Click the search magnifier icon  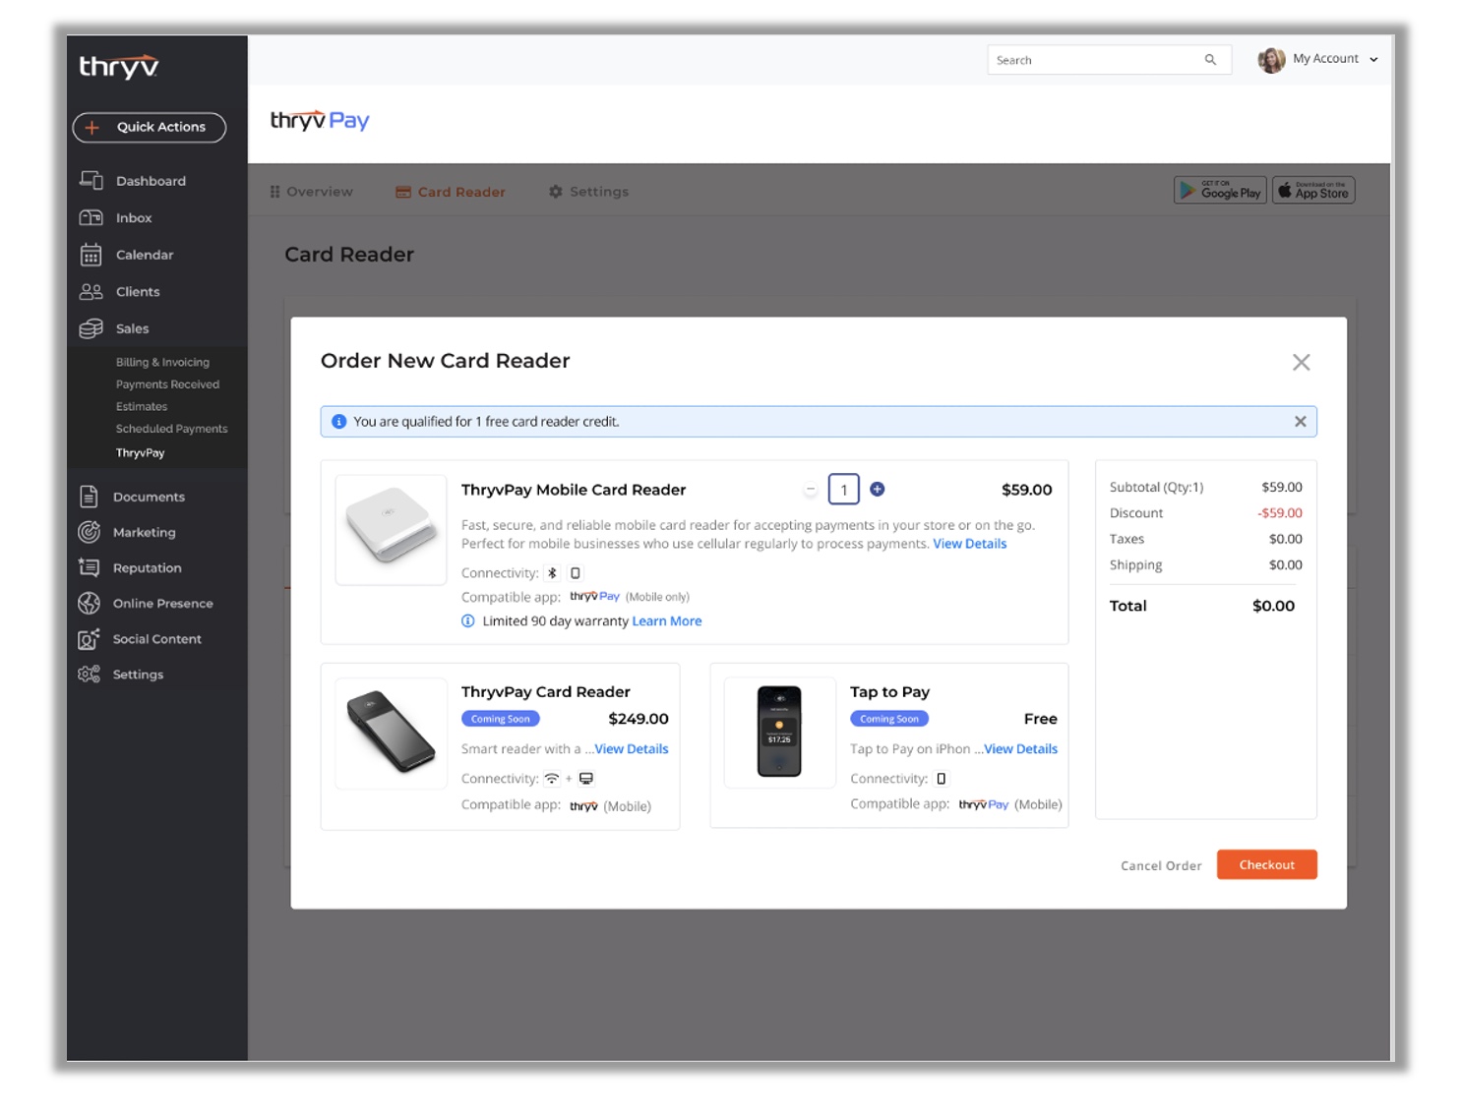point(1210,60)
